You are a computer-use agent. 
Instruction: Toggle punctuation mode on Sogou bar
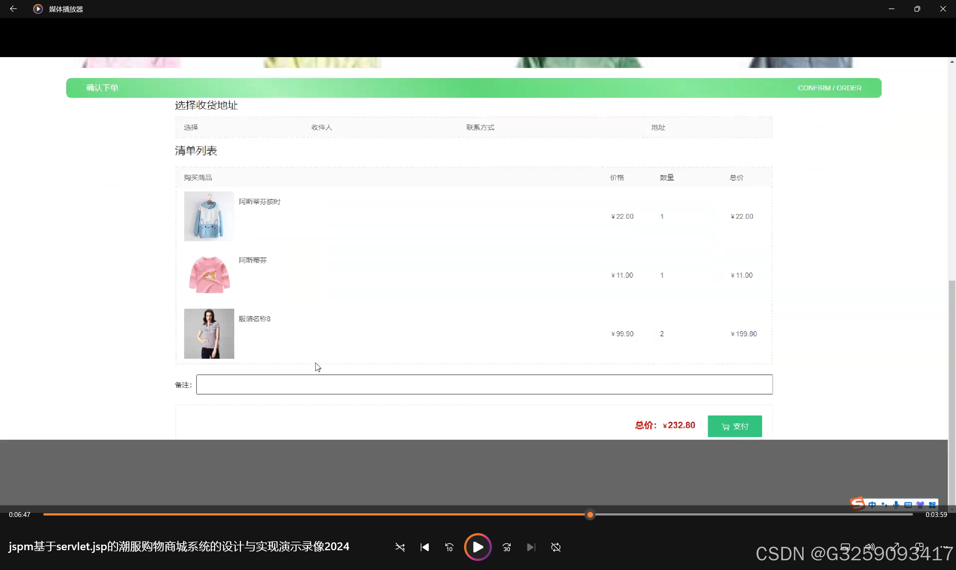point(885,505)
